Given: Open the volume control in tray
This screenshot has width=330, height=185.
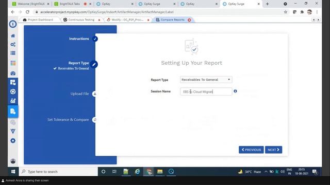Looking at the screenshot, I should (x=283, y=172).
